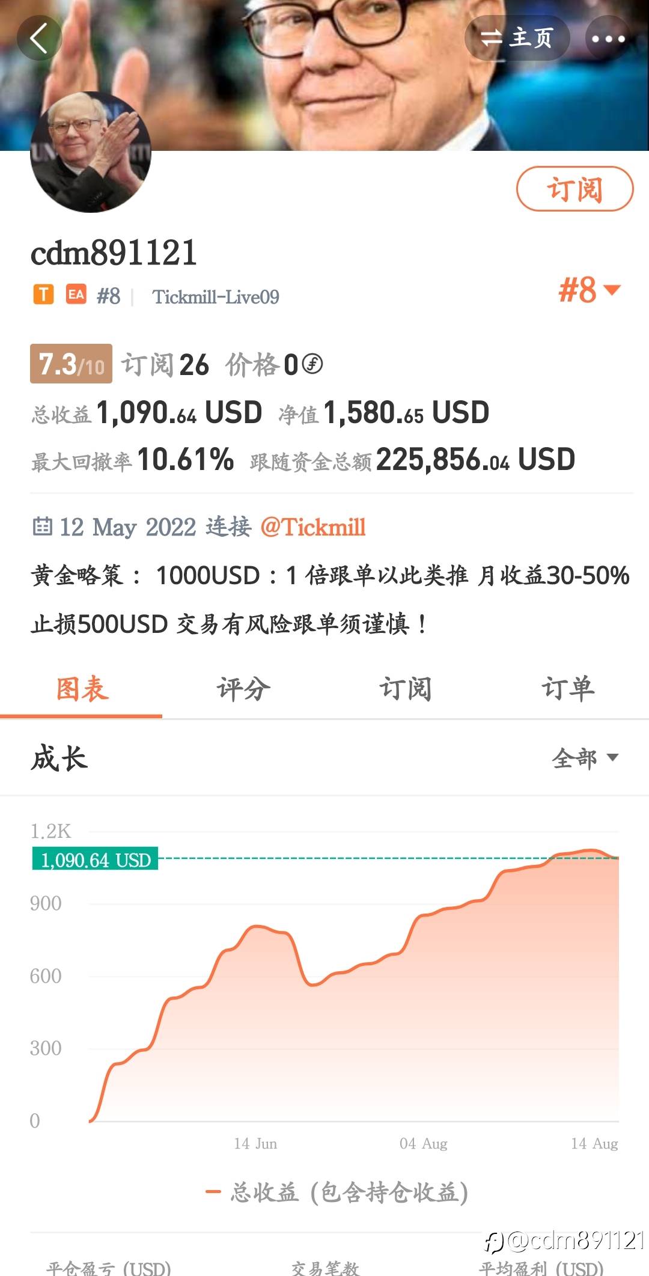Tap the orange T badge icon
The height and width of the screenshot is (1276, 649).
coord(43,295)
